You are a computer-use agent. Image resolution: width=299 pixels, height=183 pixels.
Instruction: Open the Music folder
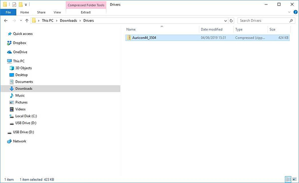point(20,95)
